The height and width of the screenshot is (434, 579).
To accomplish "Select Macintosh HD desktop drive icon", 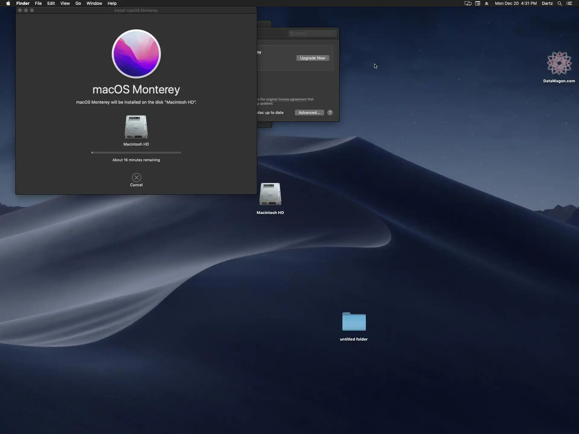I will (270, 194).
